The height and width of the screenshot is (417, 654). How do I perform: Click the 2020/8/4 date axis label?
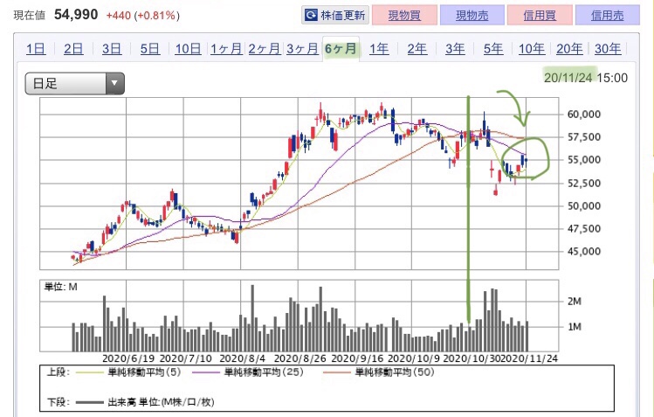243,358
